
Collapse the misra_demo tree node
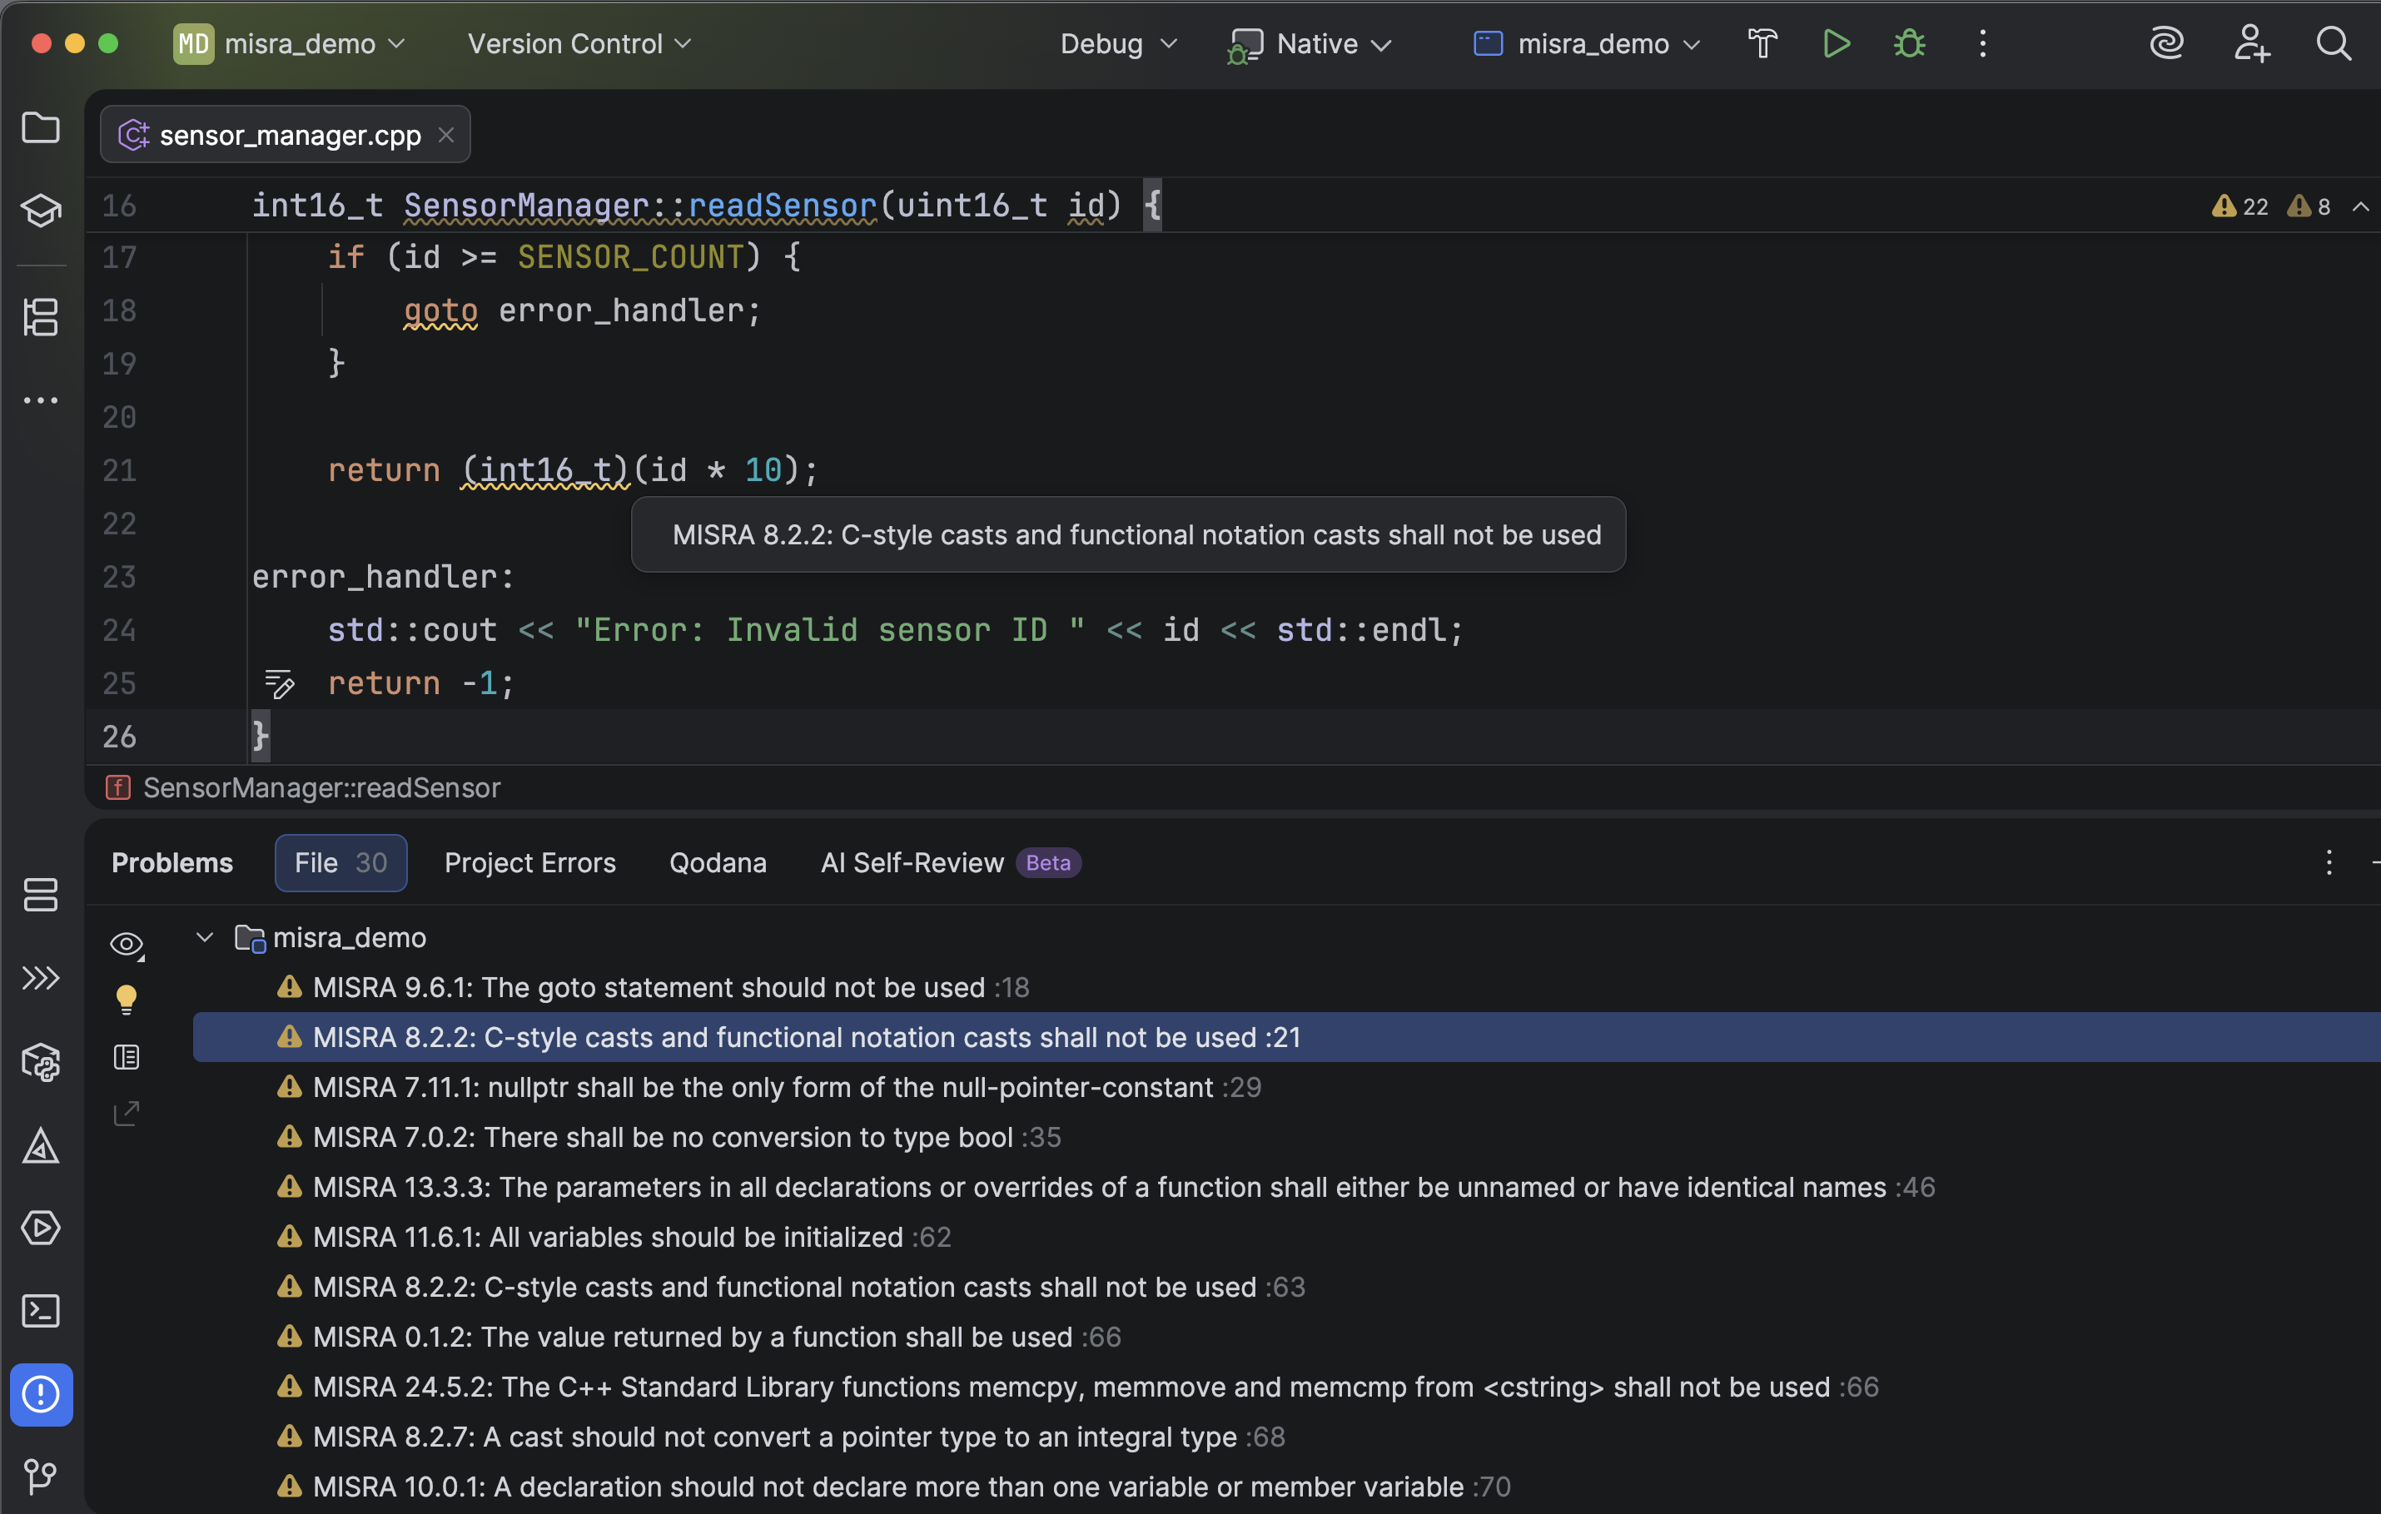pos(205,937)
